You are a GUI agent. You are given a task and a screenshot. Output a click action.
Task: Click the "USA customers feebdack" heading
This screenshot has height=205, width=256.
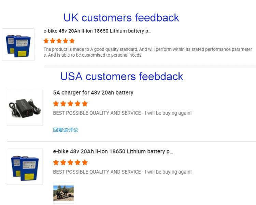coord(122,76)
